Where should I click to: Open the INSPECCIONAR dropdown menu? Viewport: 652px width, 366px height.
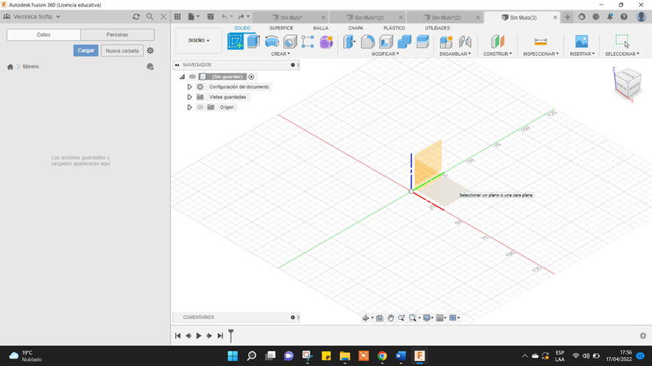point(541,54)
